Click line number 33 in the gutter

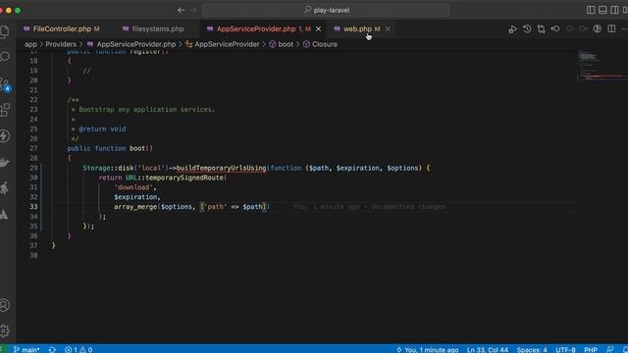coord(33,207)
